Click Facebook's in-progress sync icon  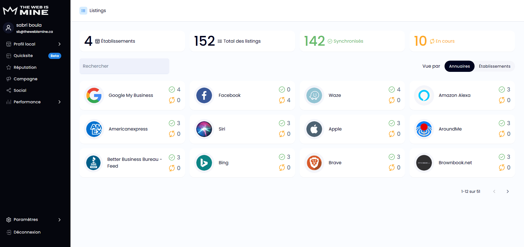pyautogui.click(x=282, y=100)
